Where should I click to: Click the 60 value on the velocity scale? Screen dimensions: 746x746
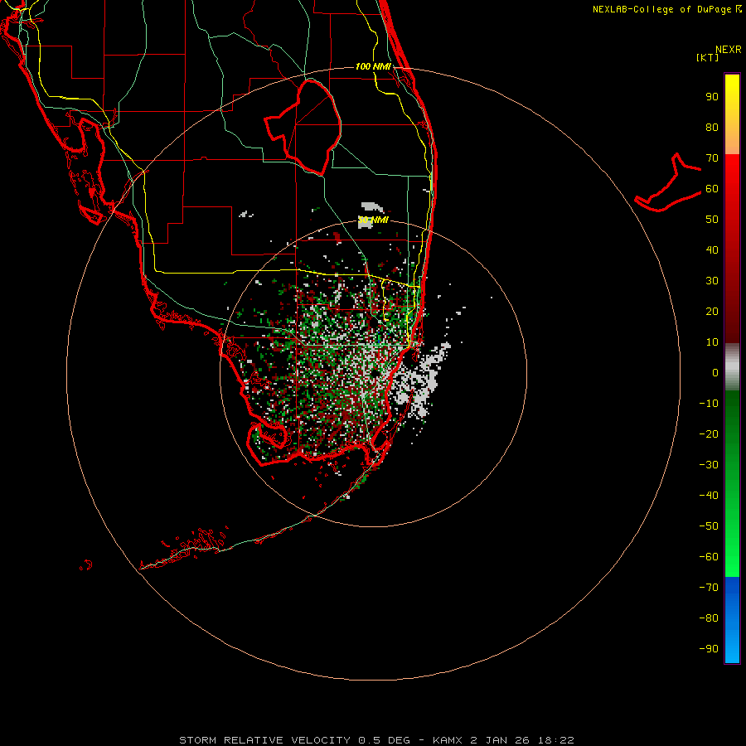[x=712, y=189]
